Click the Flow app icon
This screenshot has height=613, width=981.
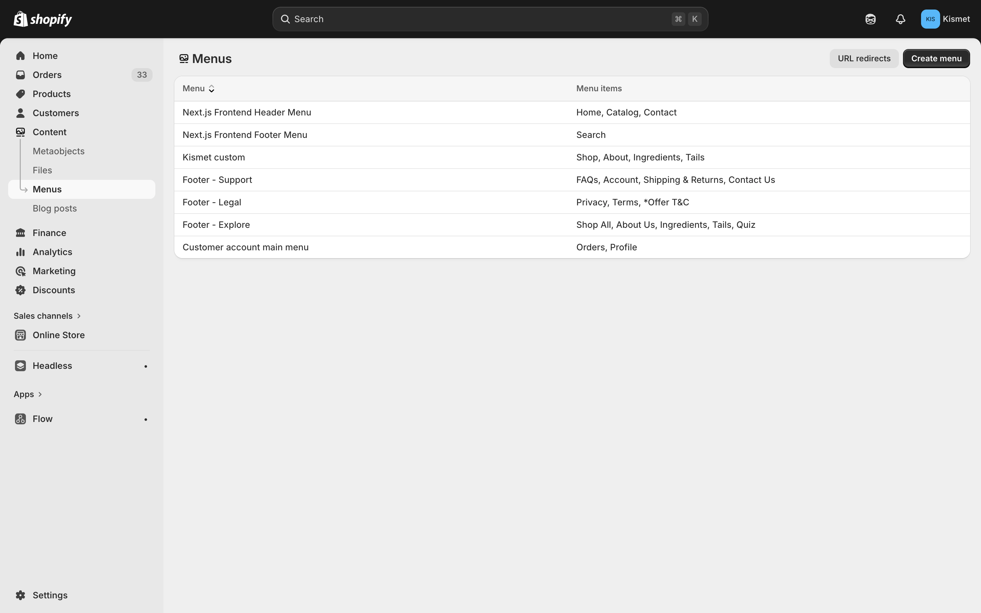click(x=21, y=419)
